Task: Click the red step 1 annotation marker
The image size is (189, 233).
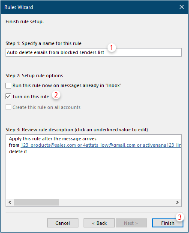Action: click(x=112, y=48)
